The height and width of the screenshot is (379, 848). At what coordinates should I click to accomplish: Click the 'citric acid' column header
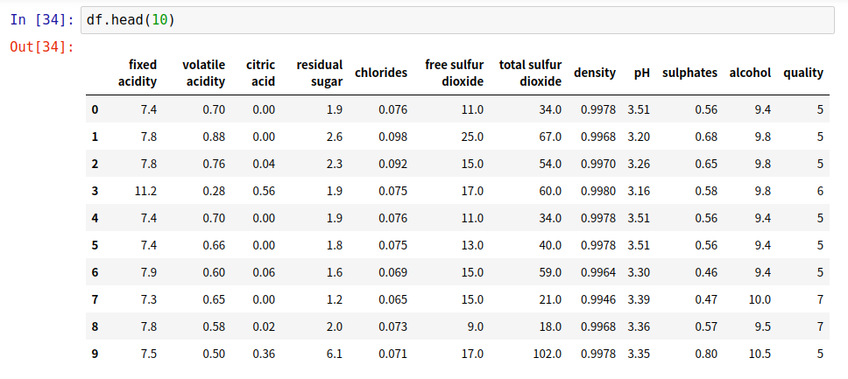click(x=261, y=73)
